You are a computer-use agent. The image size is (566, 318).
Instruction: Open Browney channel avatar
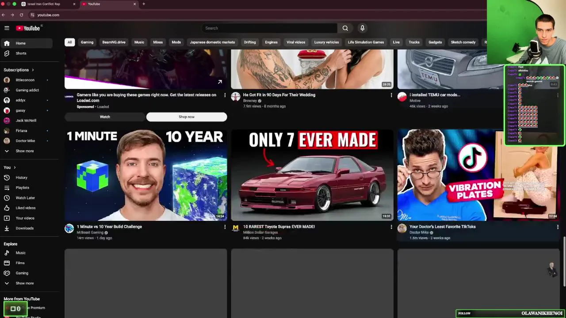[236, 97]
